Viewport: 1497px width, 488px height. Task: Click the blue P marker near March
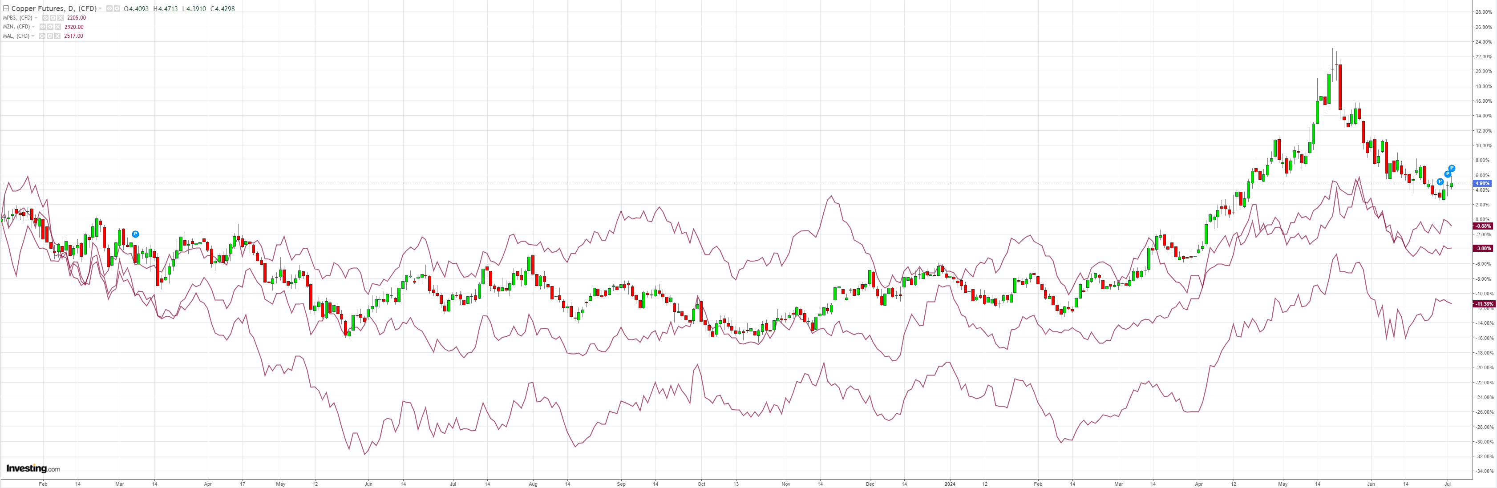point(135,234)
